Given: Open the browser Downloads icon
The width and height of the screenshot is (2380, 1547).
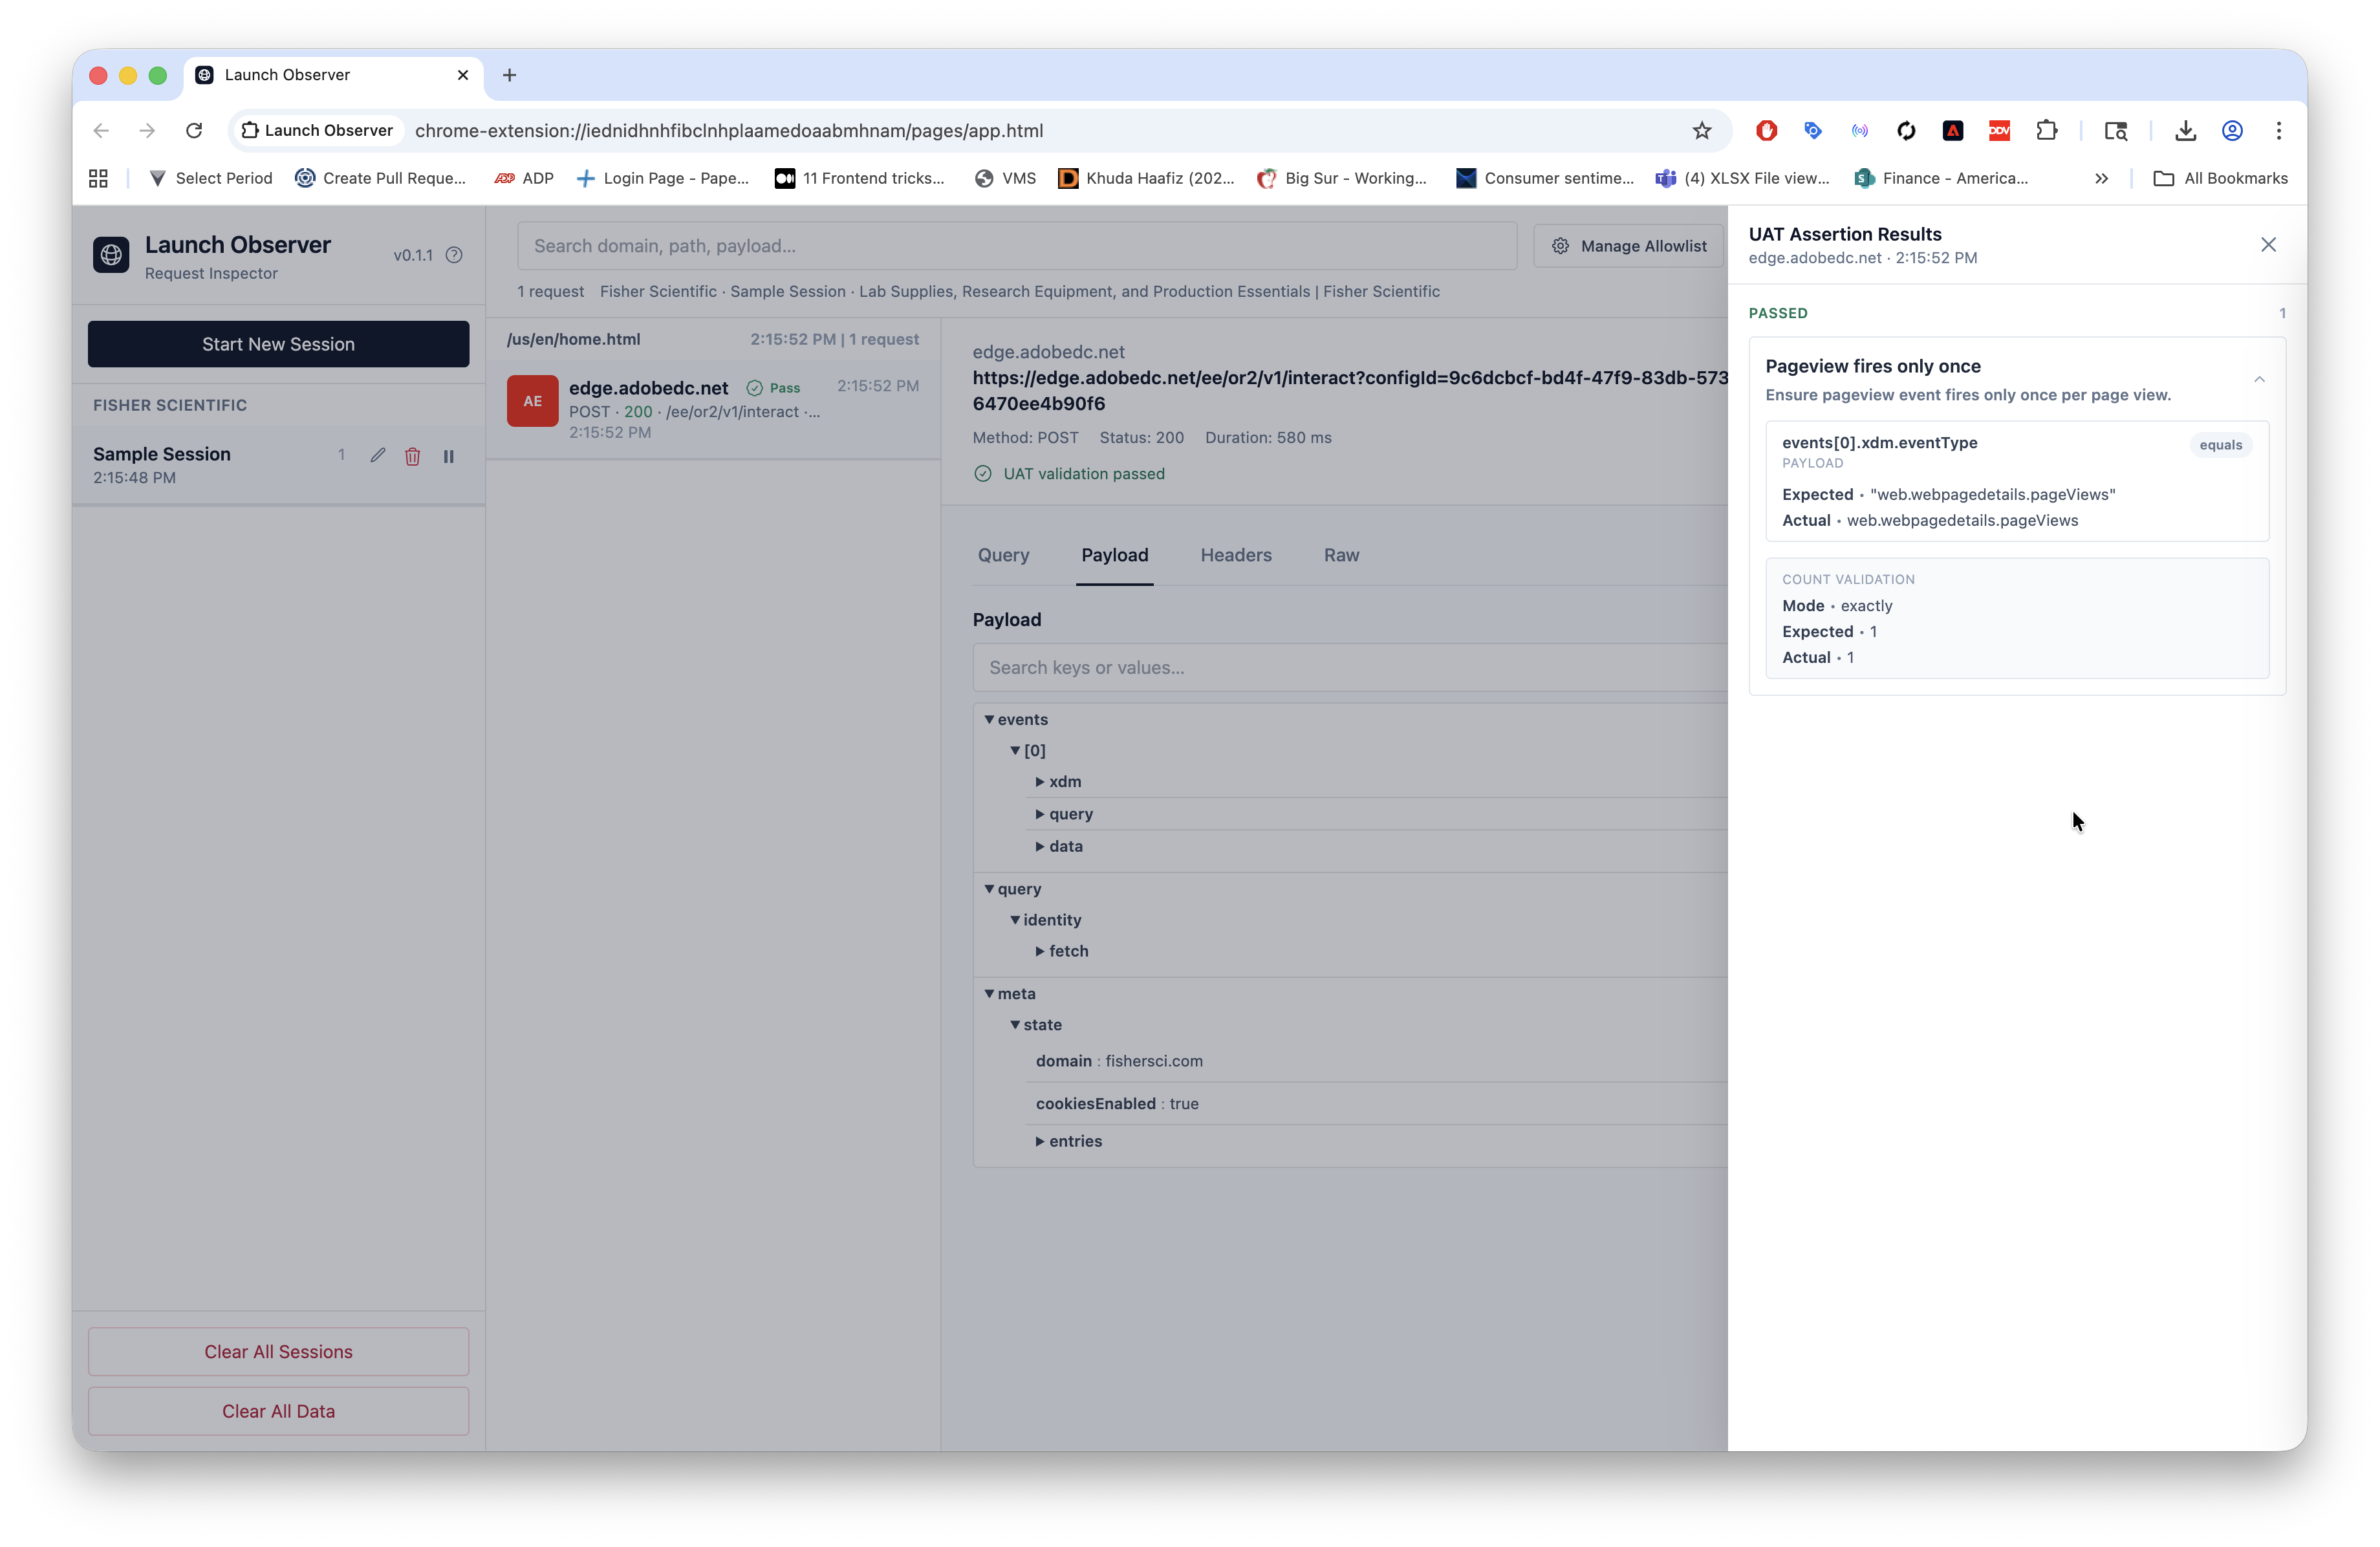Looking at the screenshot, I should pyautogui.click(x=2186, y=130).
